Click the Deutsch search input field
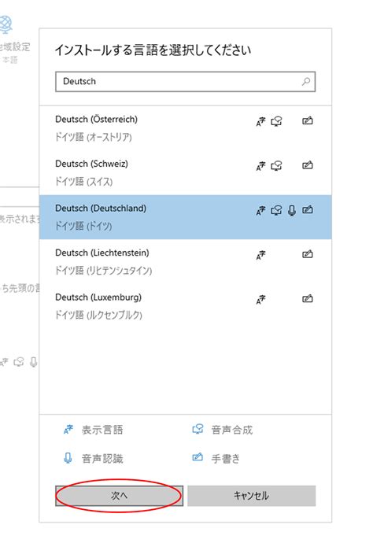Viewport: 373px width, 554px height. pyautogui.click(x=185, y=82)
